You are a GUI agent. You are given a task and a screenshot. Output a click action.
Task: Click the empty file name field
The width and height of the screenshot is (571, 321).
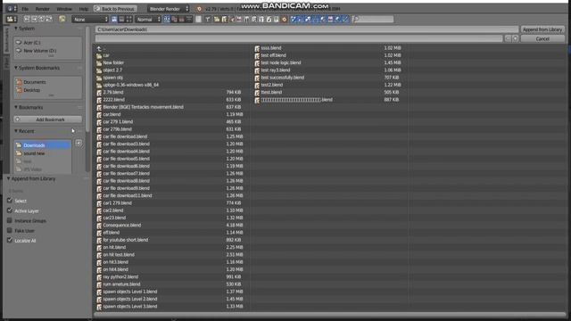pyautogui.click(x=299, y=38)
